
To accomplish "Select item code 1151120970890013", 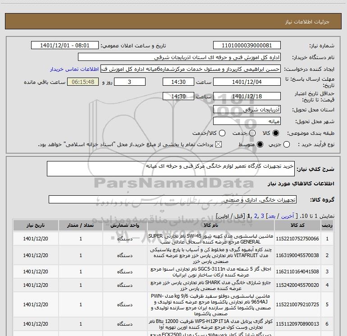I will [297, 324].
